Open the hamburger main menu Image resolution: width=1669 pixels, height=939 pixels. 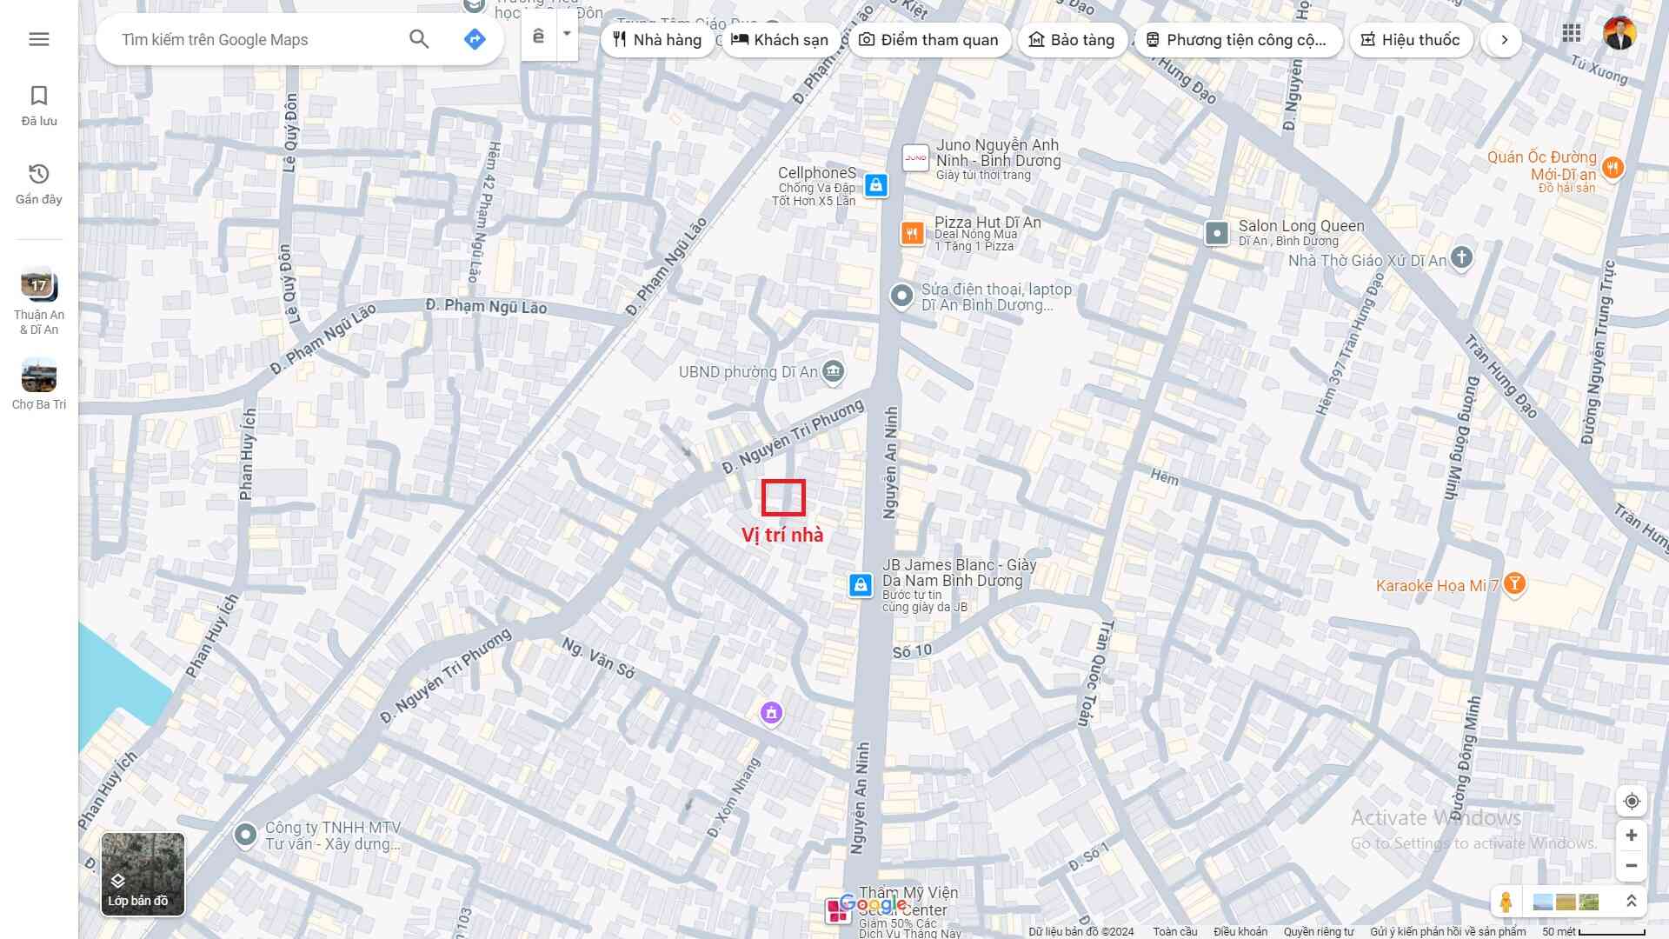coord(39,39)
